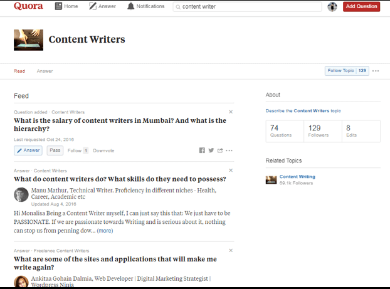
Task: Open the profile avatar menu
Action: [332, 7]
